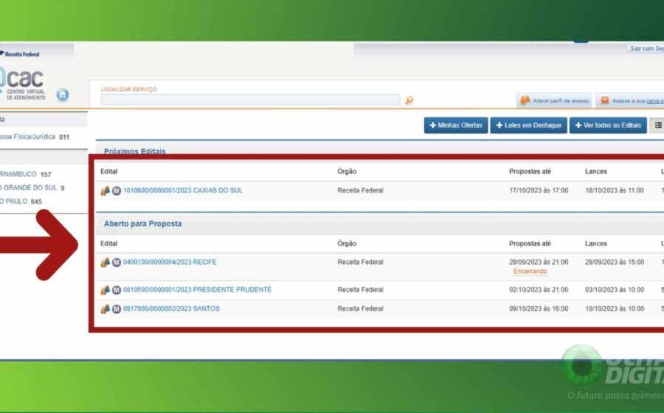Click people icon beside RECIFE edital
The height and width of the screenshot is (413, 664).
(x=105, y=263)
